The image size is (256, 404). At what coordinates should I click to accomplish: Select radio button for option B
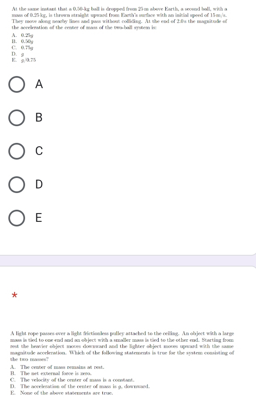point(17,118)
